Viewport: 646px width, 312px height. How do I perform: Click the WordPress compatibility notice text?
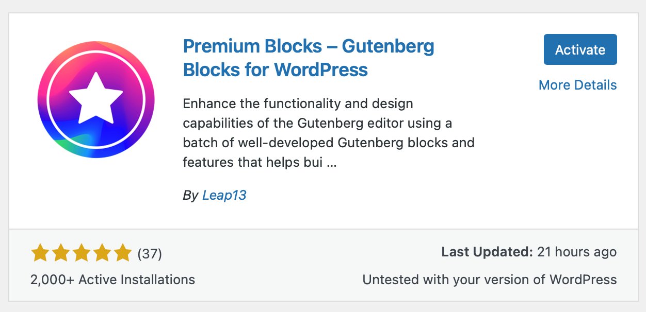pyautogui.click(x=490, y=280)
